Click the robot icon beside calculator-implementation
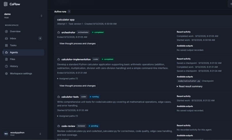Image resolution: width=232 pixels, height=140 pixels. point(59,59)
